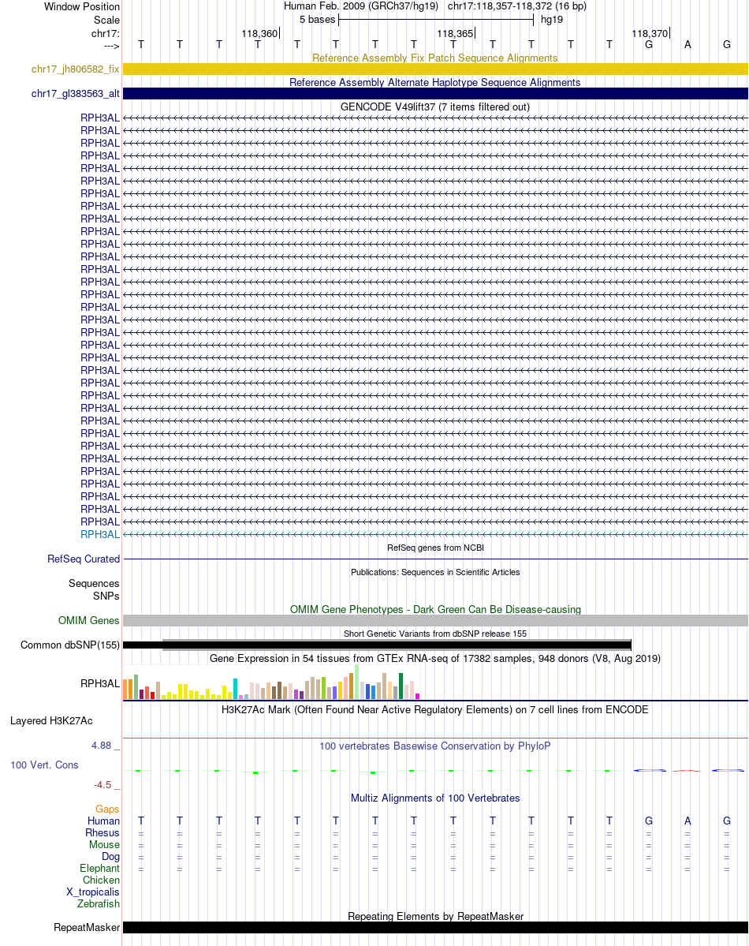Open Gene Expression in 54 tissues title
This screenshot has height=946, width=749.
point(434,658)
